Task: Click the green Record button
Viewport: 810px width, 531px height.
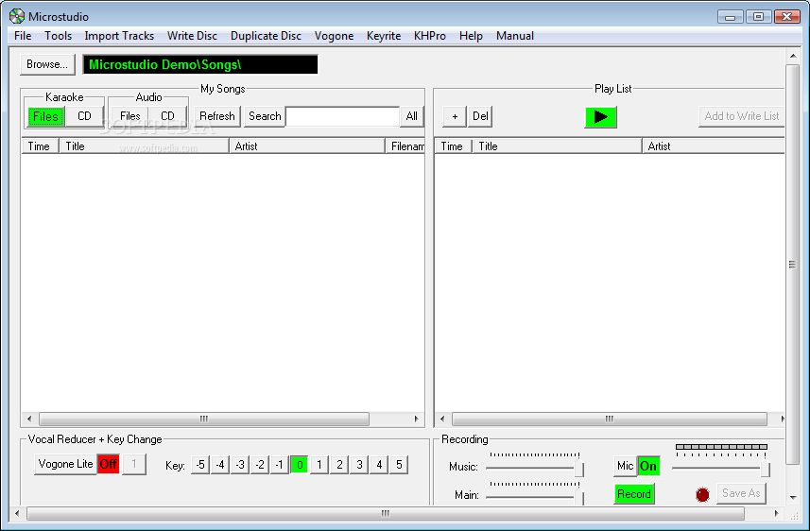Action: pyautogui.click(x=634, y=494)
